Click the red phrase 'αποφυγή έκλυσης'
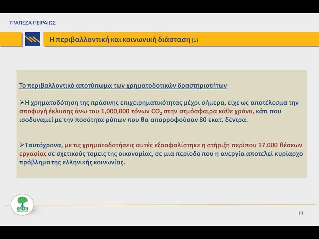The image size is (319, 239). pos(47,112)
